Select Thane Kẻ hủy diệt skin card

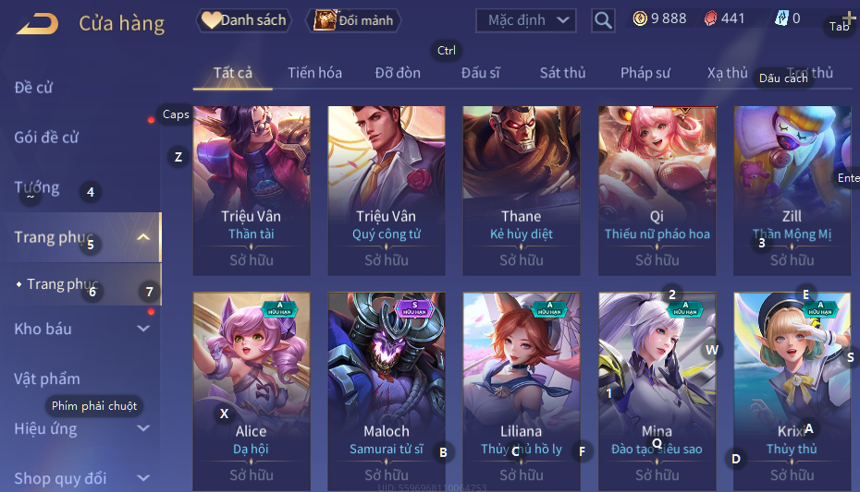click(x=521, y=190)
